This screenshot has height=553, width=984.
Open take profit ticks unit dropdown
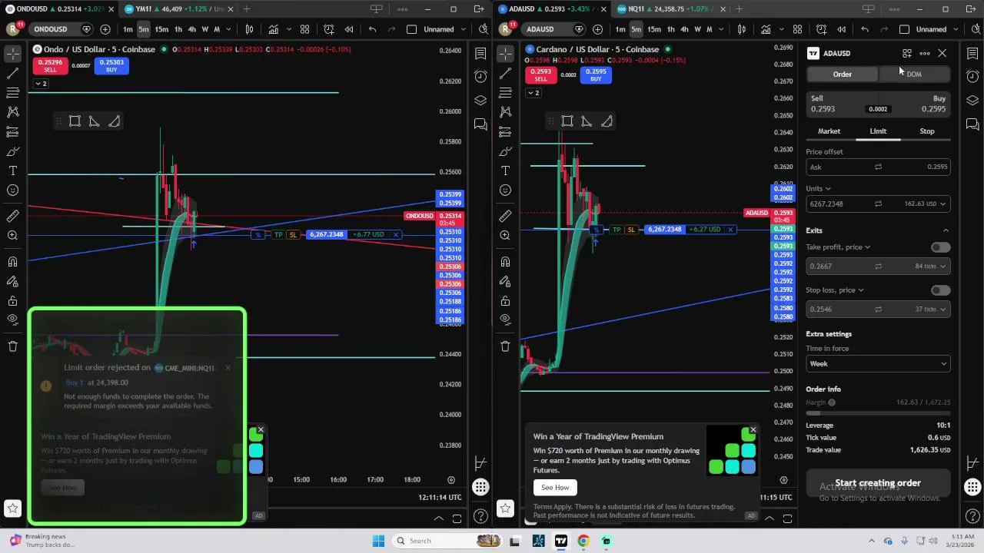(932, 267)
